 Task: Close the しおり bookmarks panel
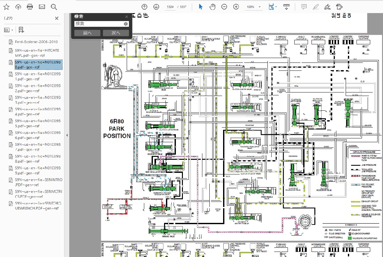tap(57, 18)
